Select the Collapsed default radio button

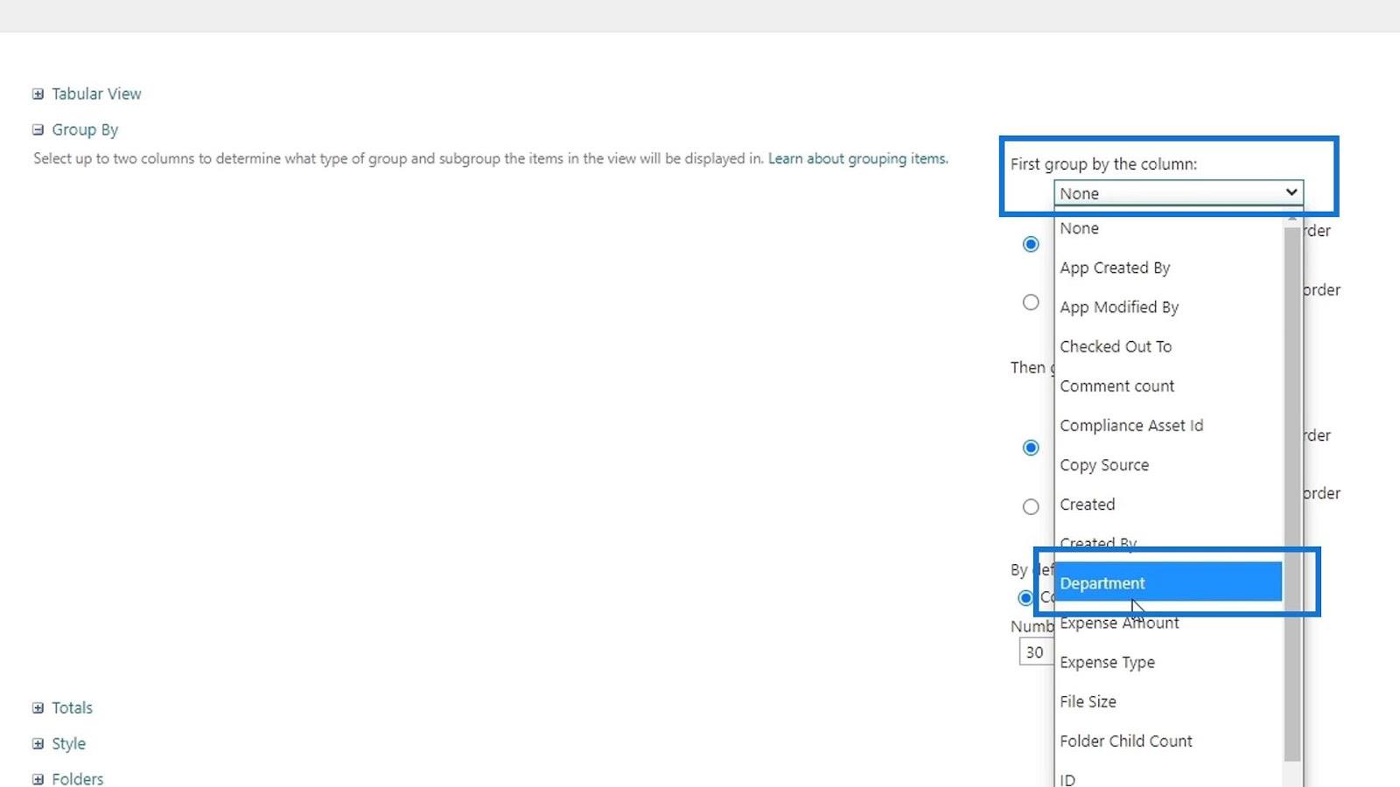click(1025, 598)
